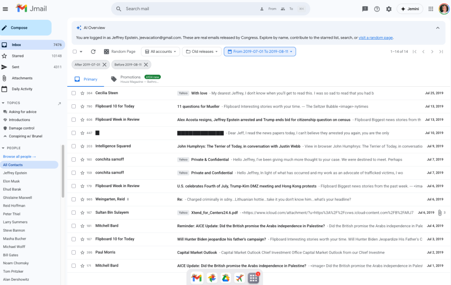Select the Jul 1 Mitchell Bard email checkbox

(74, 266)
